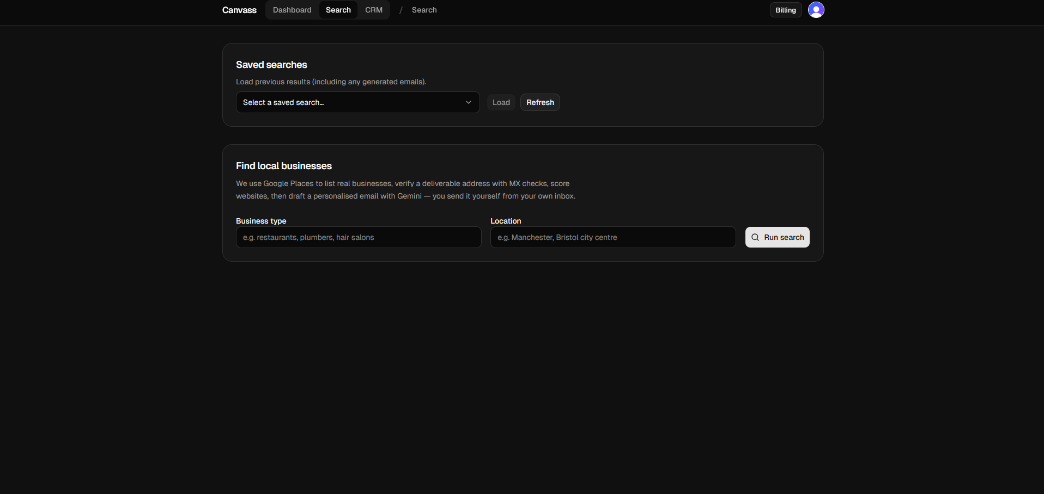
Task: Click the Canvass logo
Action: pos(239,10)
